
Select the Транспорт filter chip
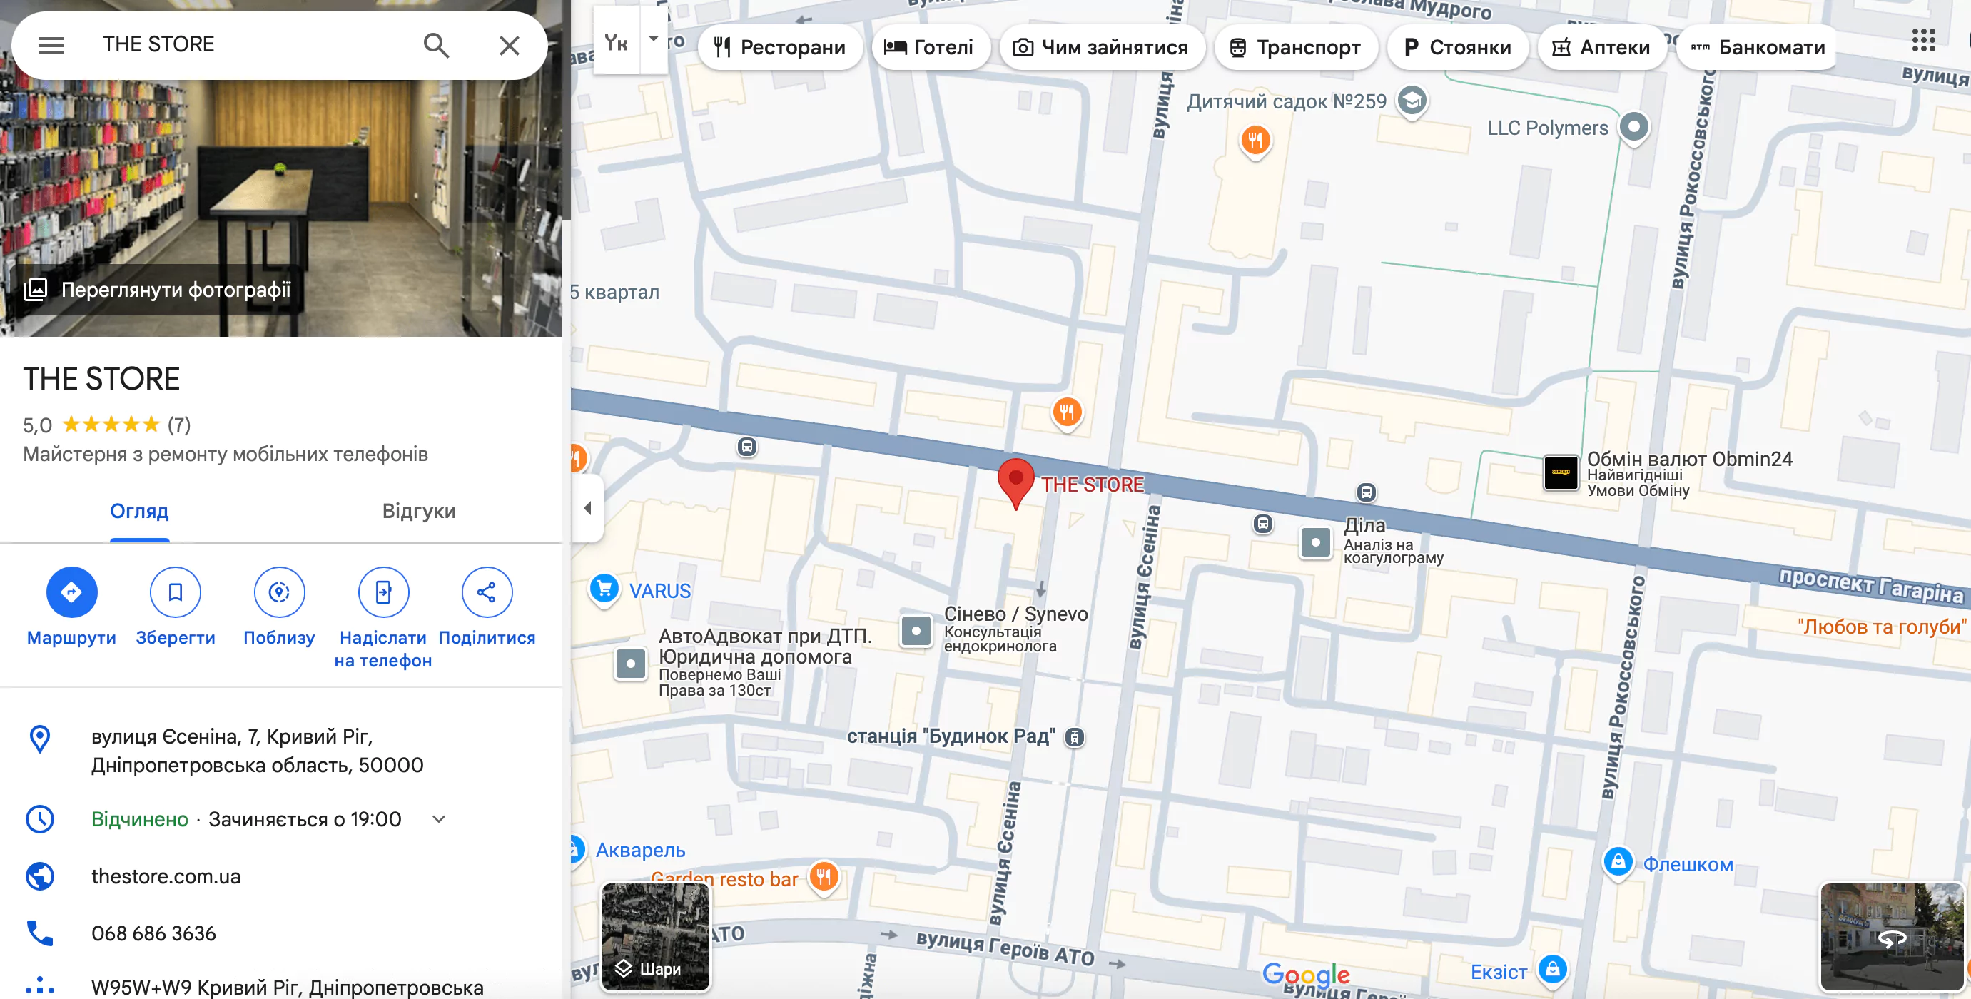point(1295,47)
